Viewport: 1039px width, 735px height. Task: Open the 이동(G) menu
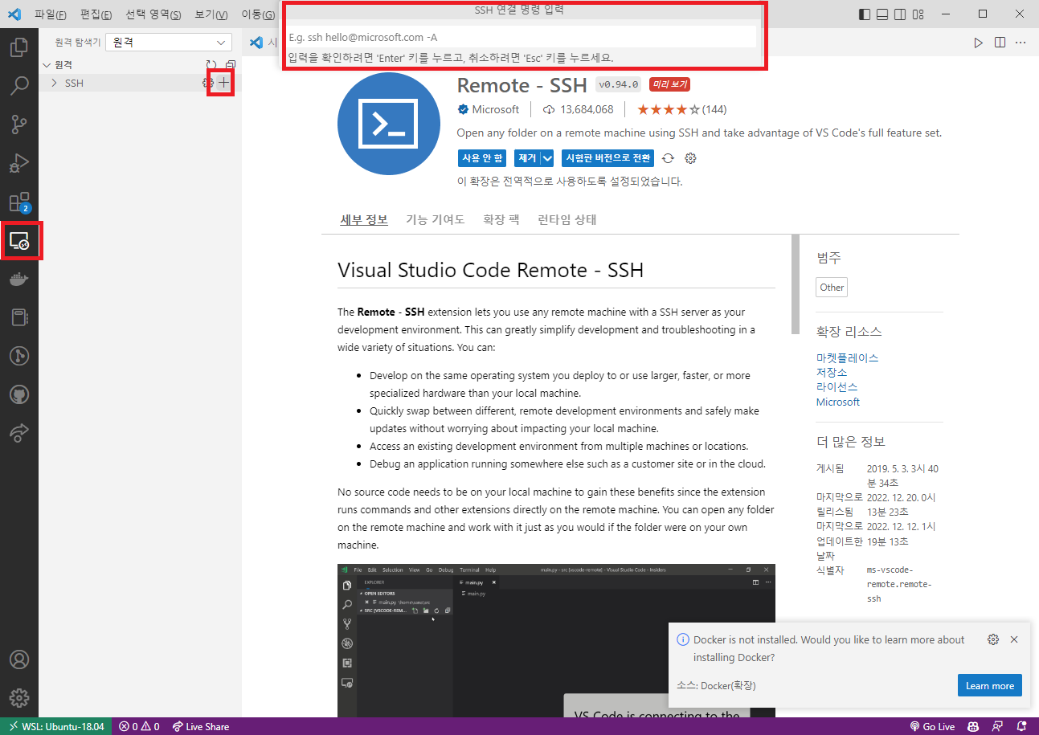tap(258, 14)
